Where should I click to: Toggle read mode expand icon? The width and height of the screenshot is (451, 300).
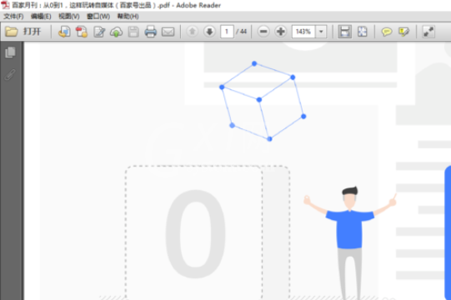(x=428, y=32)
